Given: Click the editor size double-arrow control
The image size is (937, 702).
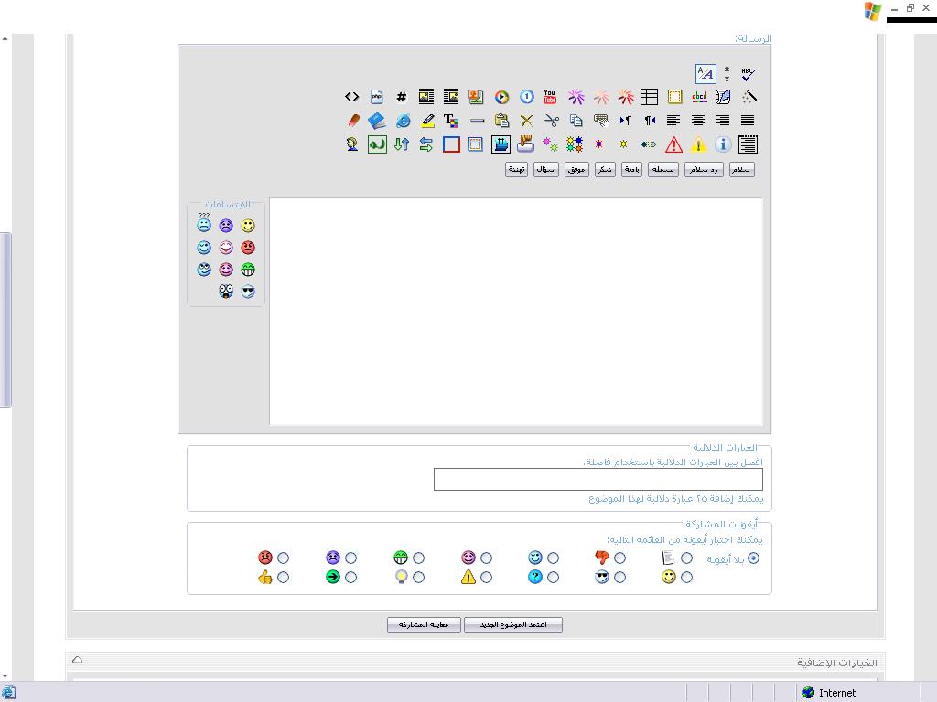Looking at the screenshot, I should click(727, 74).
